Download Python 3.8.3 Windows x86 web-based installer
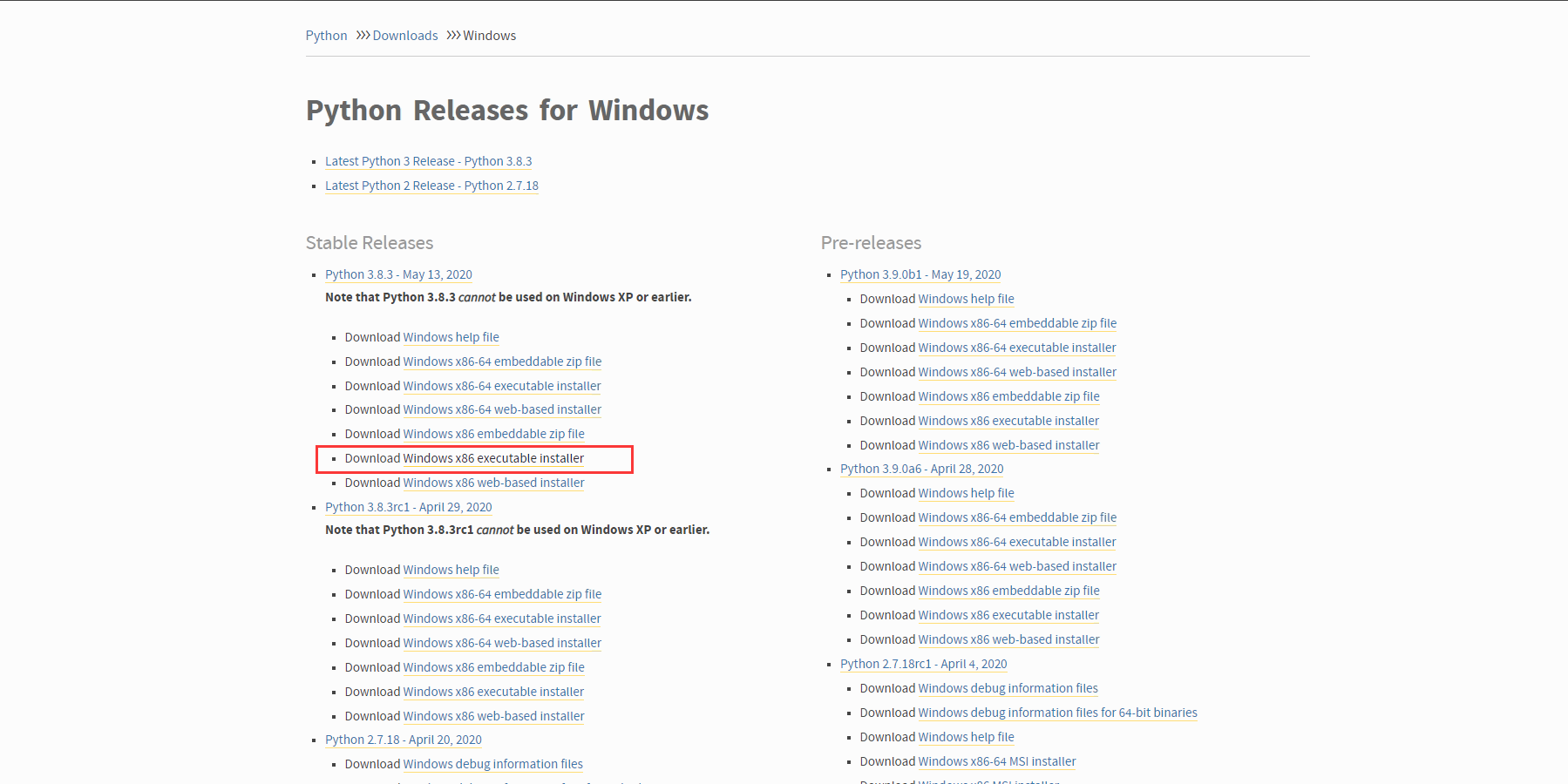The width and height of the screenshot is (1568, 784). [493, 483]
